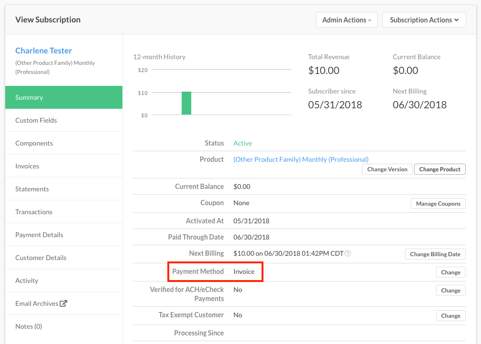The width and height of the screenshot is (481, 344).
Task: View the Statements section
Action: coord(32,189)
